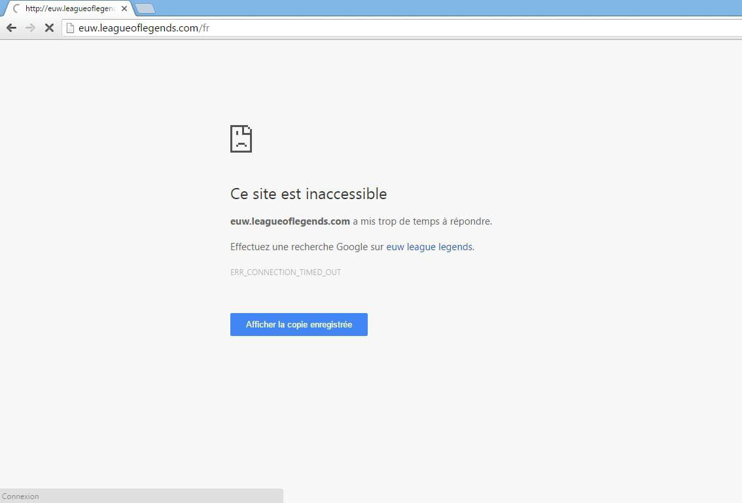The width and height of the screenshot is (742, 503).
Task: Click the Connexion status bar text
Action: click(20, 496)
